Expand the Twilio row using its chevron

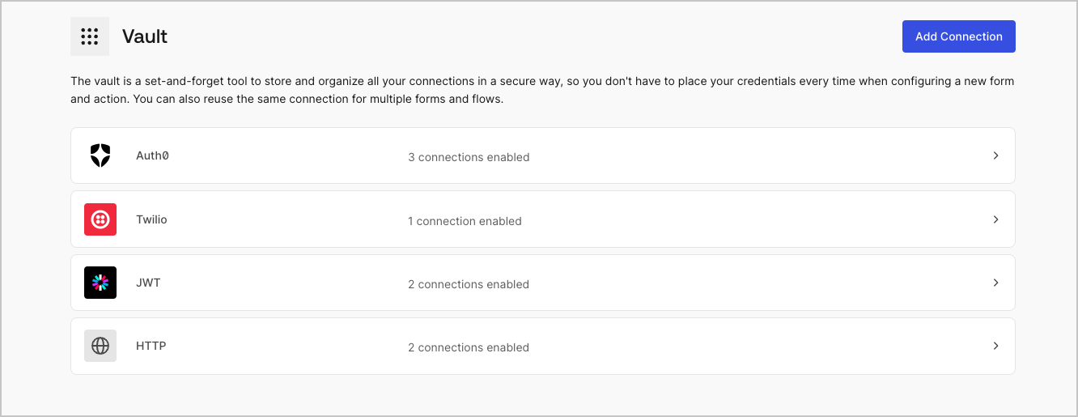(995, 219)
